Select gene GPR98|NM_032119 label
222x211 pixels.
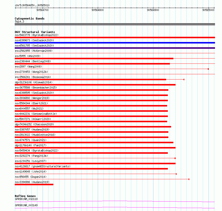(26, 199)
